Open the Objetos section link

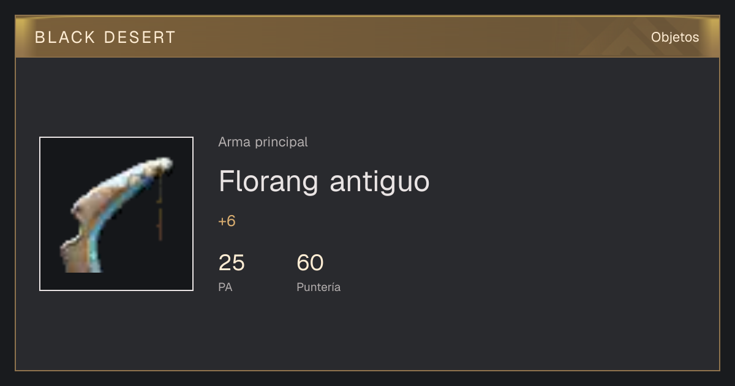pyautogui.click(x=675, y=37)
